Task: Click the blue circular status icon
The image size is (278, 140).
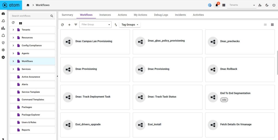Action: click(210, 5)
